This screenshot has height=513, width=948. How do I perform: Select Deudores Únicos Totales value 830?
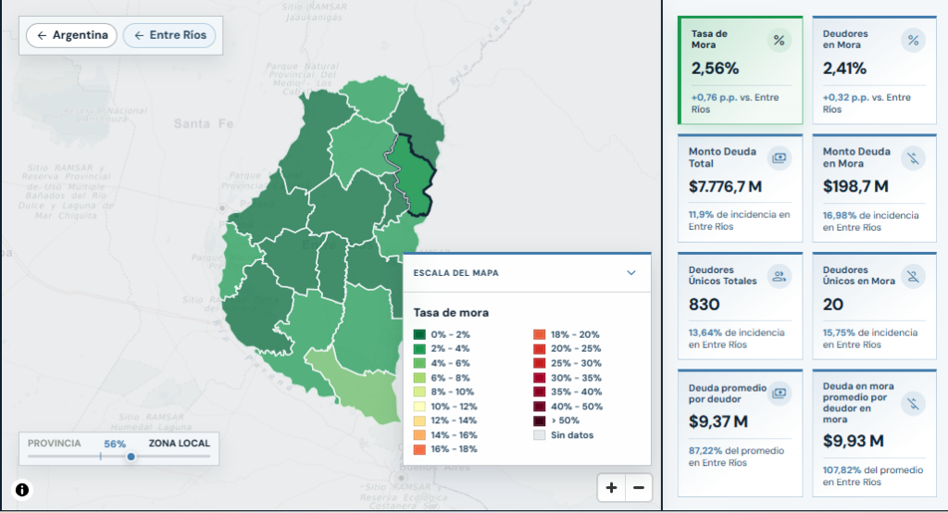(705, 305)
